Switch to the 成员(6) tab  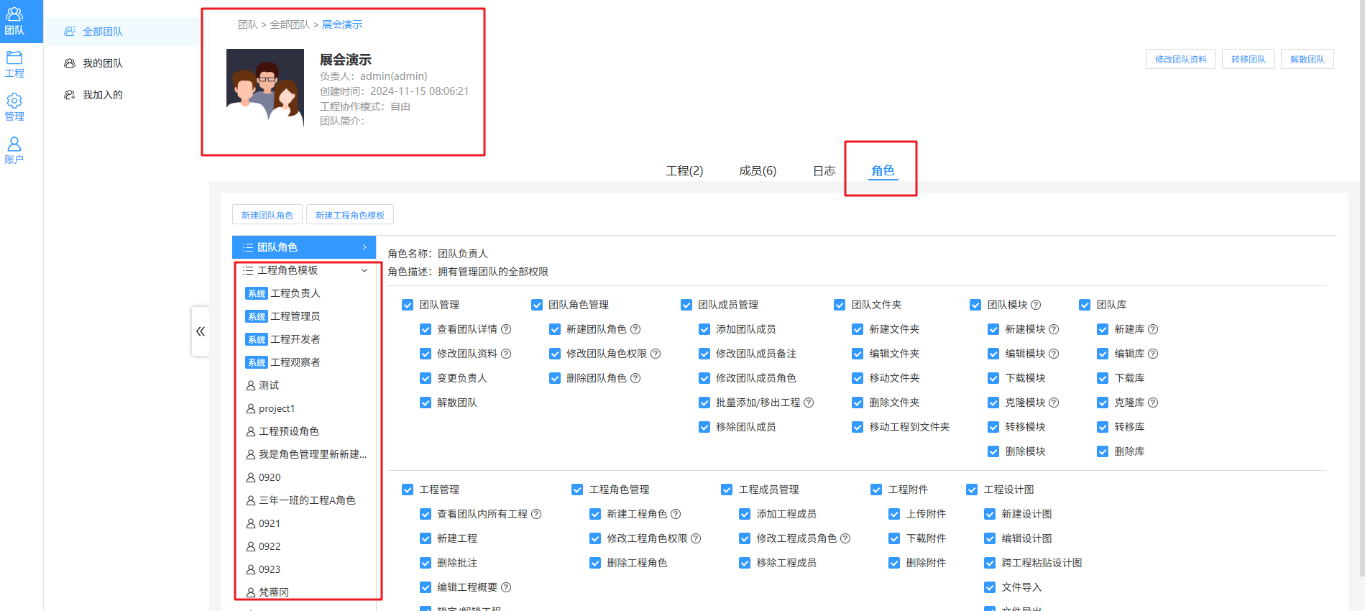(x=758, y=171)
